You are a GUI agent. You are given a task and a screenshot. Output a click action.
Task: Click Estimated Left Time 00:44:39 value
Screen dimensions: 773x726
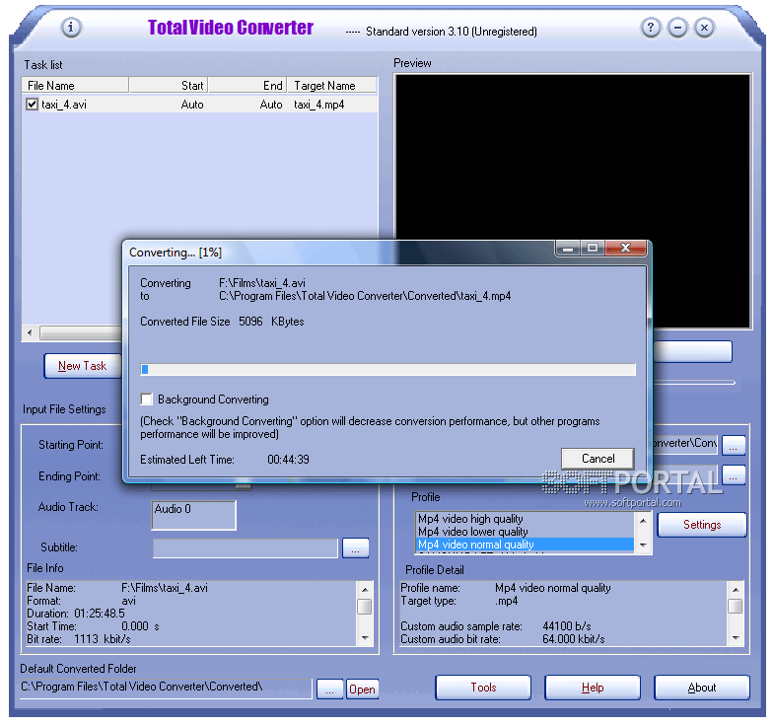click(288, 460)
